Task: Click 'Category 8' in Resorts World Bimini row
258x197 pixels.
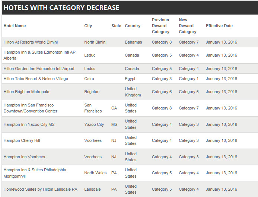Action: [x=162, y=42]
